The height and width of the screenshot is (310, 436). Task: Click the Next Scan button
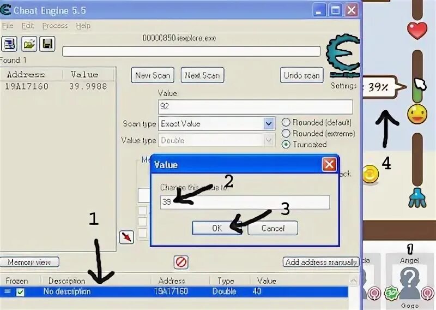pyautogui.click(x=202, y=75)
